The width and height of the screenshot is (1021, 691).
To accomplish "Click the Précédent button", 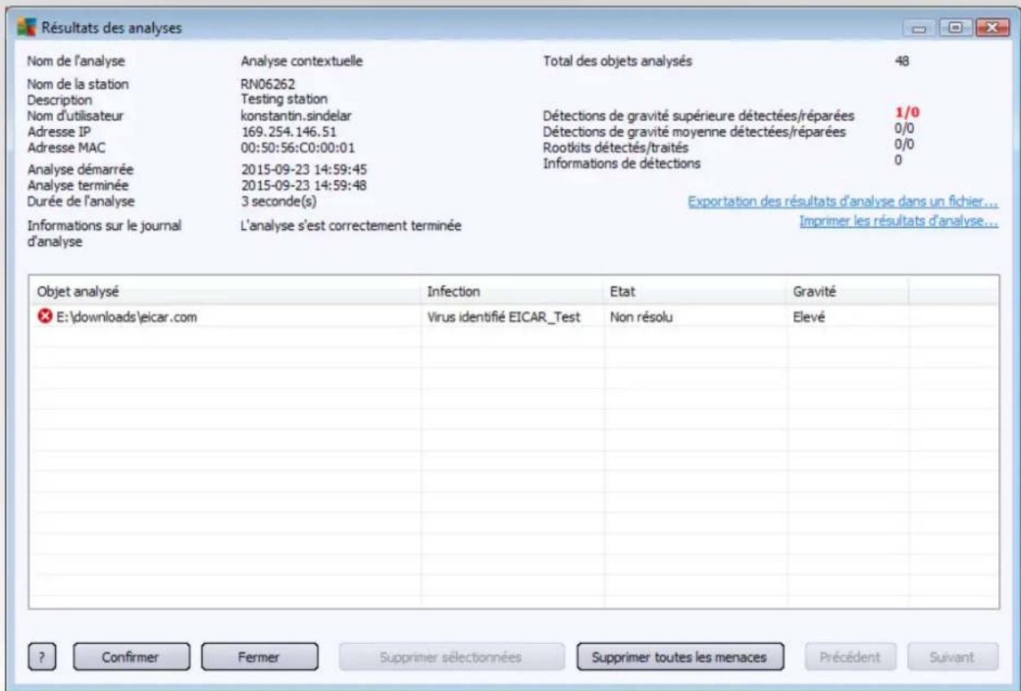I will pyautogui.click(x=850, y=658).
